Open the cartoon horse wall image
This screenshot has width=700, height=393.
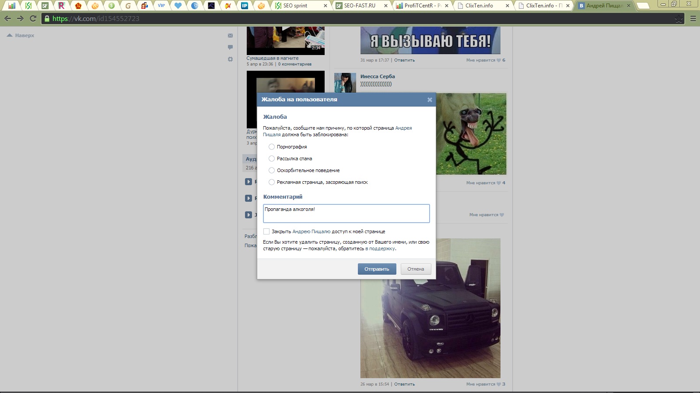[x=471, y=134]
